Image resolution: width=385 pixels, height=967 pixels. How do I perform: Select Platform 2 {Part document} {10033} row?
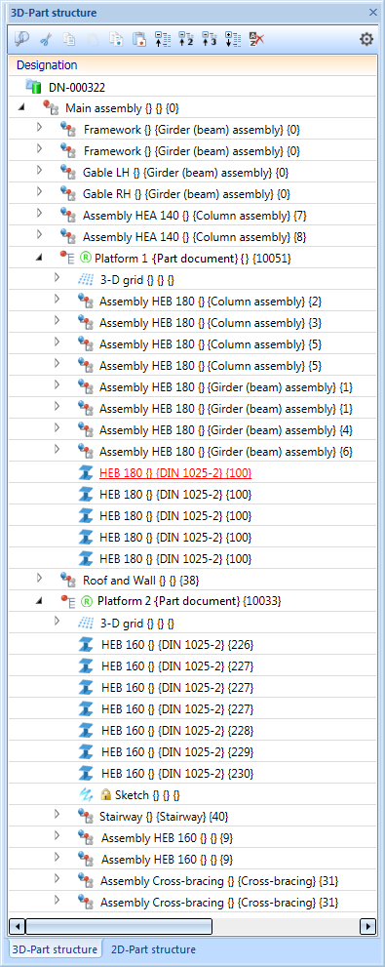click(x=193, y=600)
